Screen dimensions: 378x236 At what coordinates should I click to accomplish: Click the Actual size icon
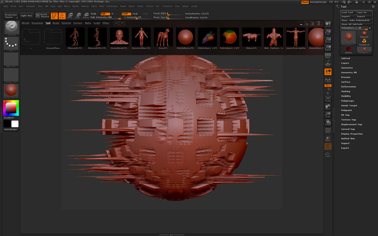(328, 40)
